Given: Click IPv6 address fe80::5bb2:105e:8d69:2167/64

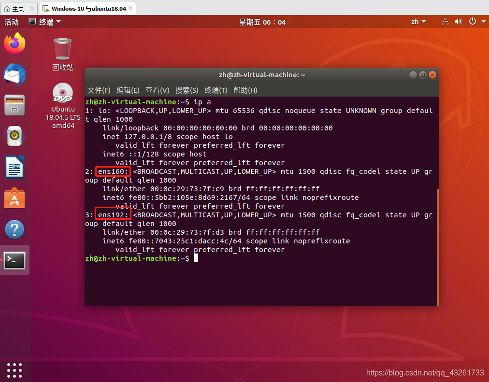Looking at the screenshot, I should pyautogui.click(x=189, y=198).
